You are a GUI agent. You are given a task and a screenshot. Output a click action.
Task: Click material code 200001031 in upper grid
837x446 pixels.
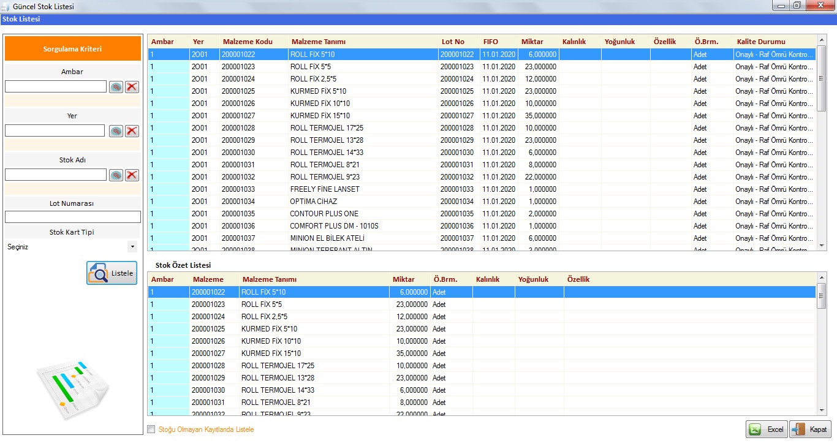pyautogui.click(x=238, y=165)
